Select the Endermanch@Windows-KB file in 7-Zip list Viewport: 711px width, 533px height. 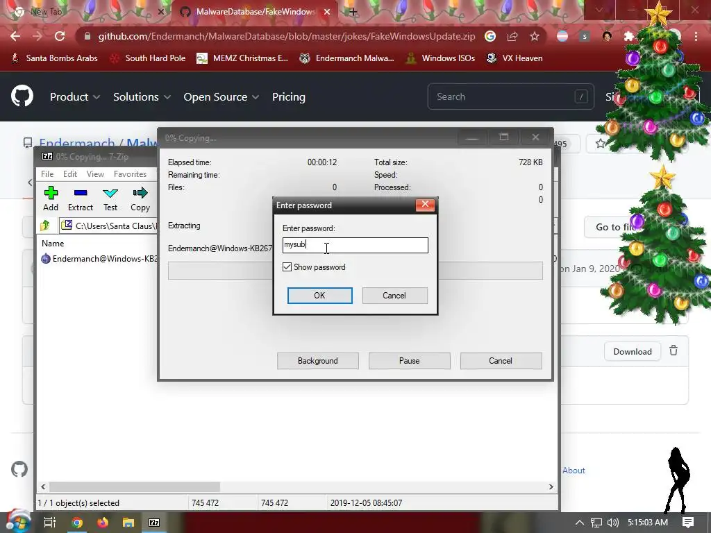(100, 258)
